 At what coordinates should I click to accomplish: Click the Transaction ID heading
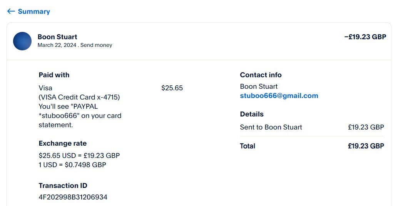click(x=63, y=186)
